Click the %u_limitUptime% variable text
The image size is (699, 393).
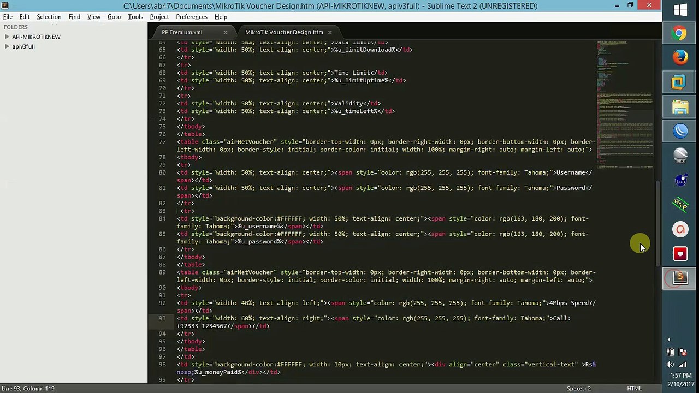361,80
